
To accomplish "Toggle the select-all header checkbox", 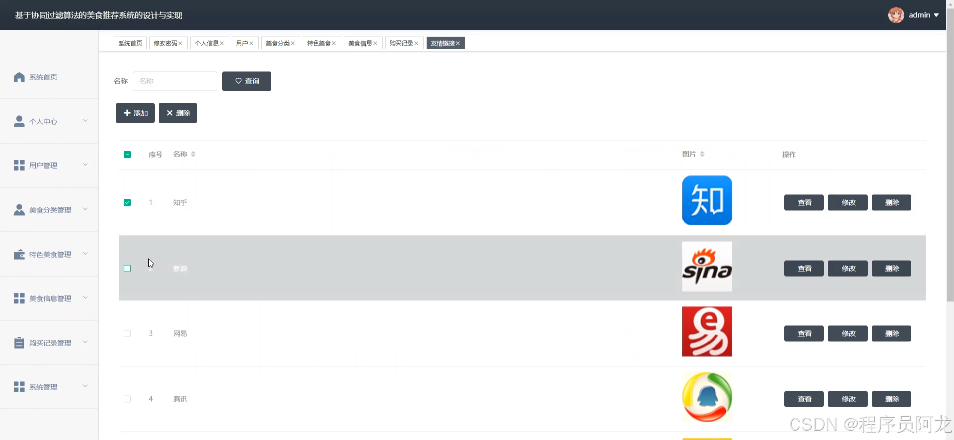I will click(127, 154).
